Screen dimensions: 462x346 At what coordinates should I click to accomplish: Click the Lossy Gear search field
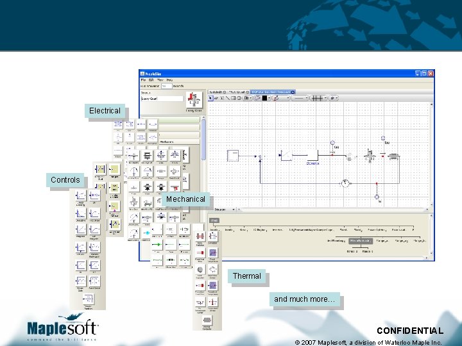tap(162, 99)
